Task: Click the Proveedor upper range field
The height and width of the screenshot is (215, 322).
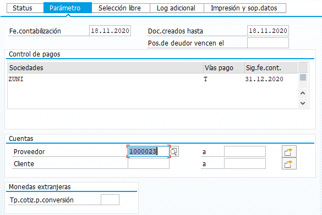Action: 245,151
